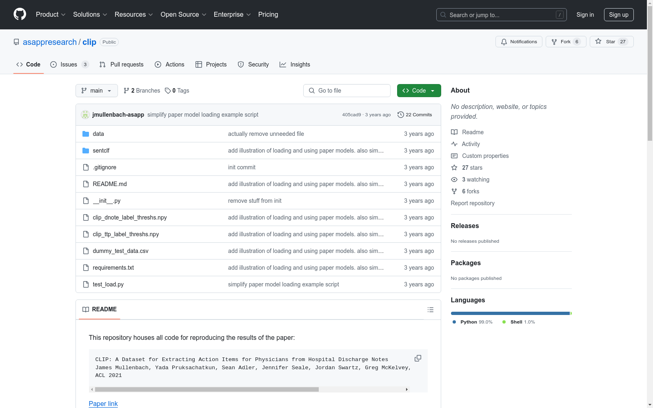Click the file icon for test_load.py

pos(86,284)
